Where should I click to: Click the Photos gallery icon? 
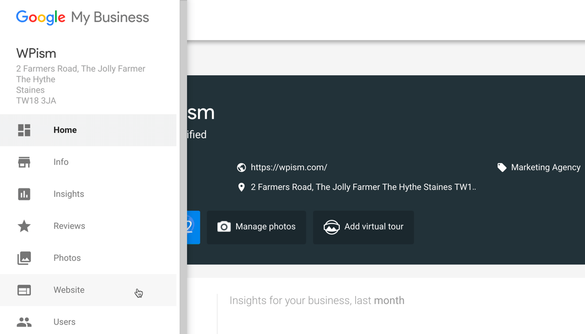pos(24,258)
